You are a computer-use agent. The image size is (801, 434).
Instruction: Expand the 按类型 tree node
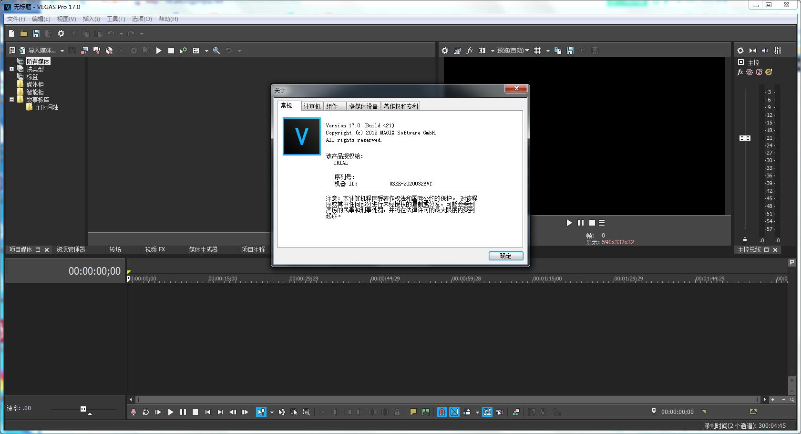coord(11,69)
